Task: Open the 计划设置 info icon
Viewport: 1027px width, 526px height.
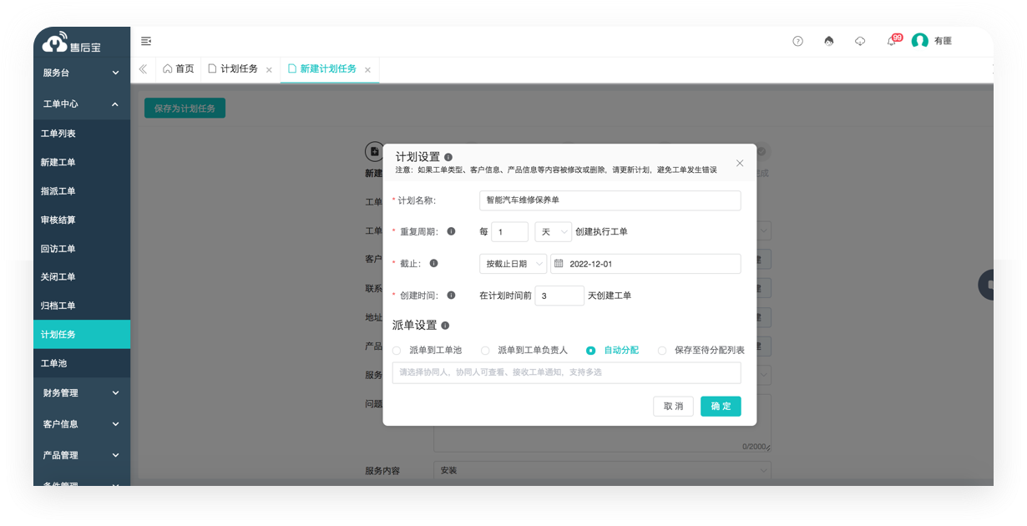Action: point(449,155)
